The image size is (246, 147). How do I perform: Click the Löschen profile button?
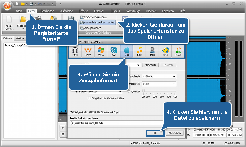168,65
